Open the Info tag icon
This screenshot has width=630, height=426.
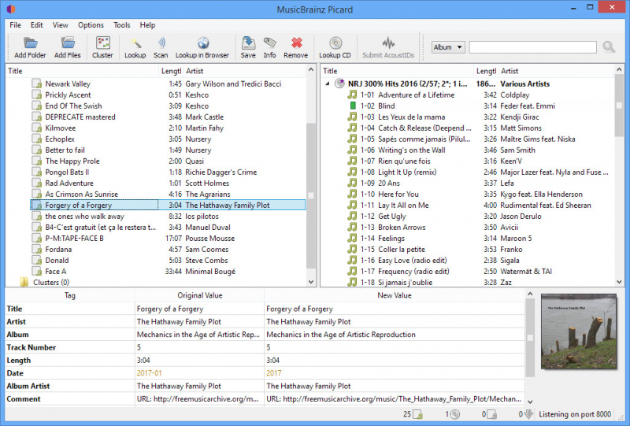point(269,43)
